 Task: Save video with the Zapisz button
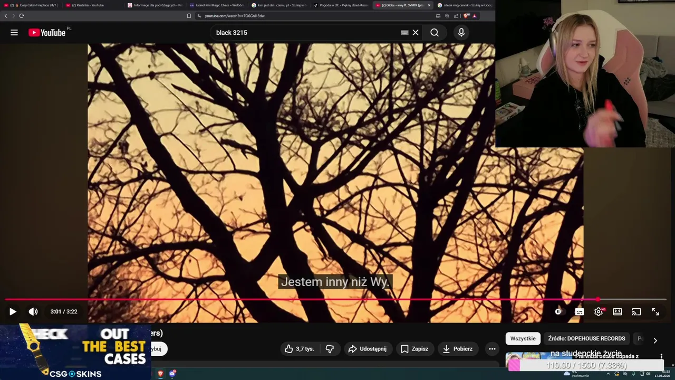coord(414,349)
